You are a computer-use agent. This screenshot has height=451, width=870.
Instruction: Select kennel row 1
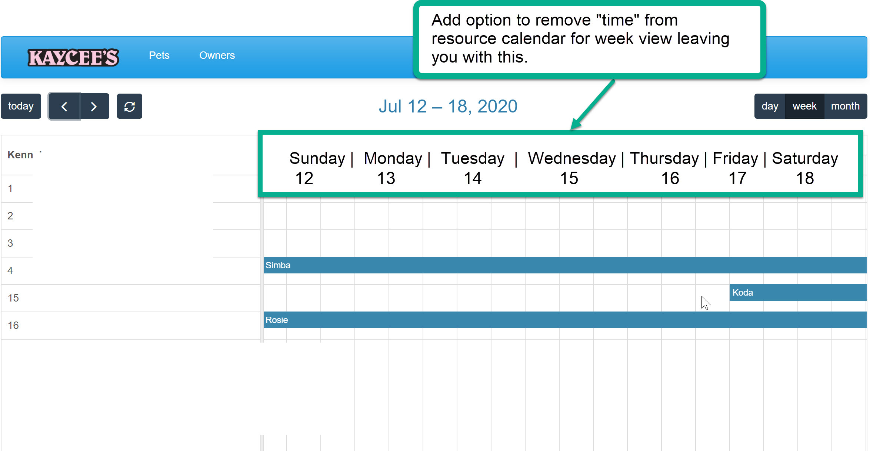[x=10, y=189]
